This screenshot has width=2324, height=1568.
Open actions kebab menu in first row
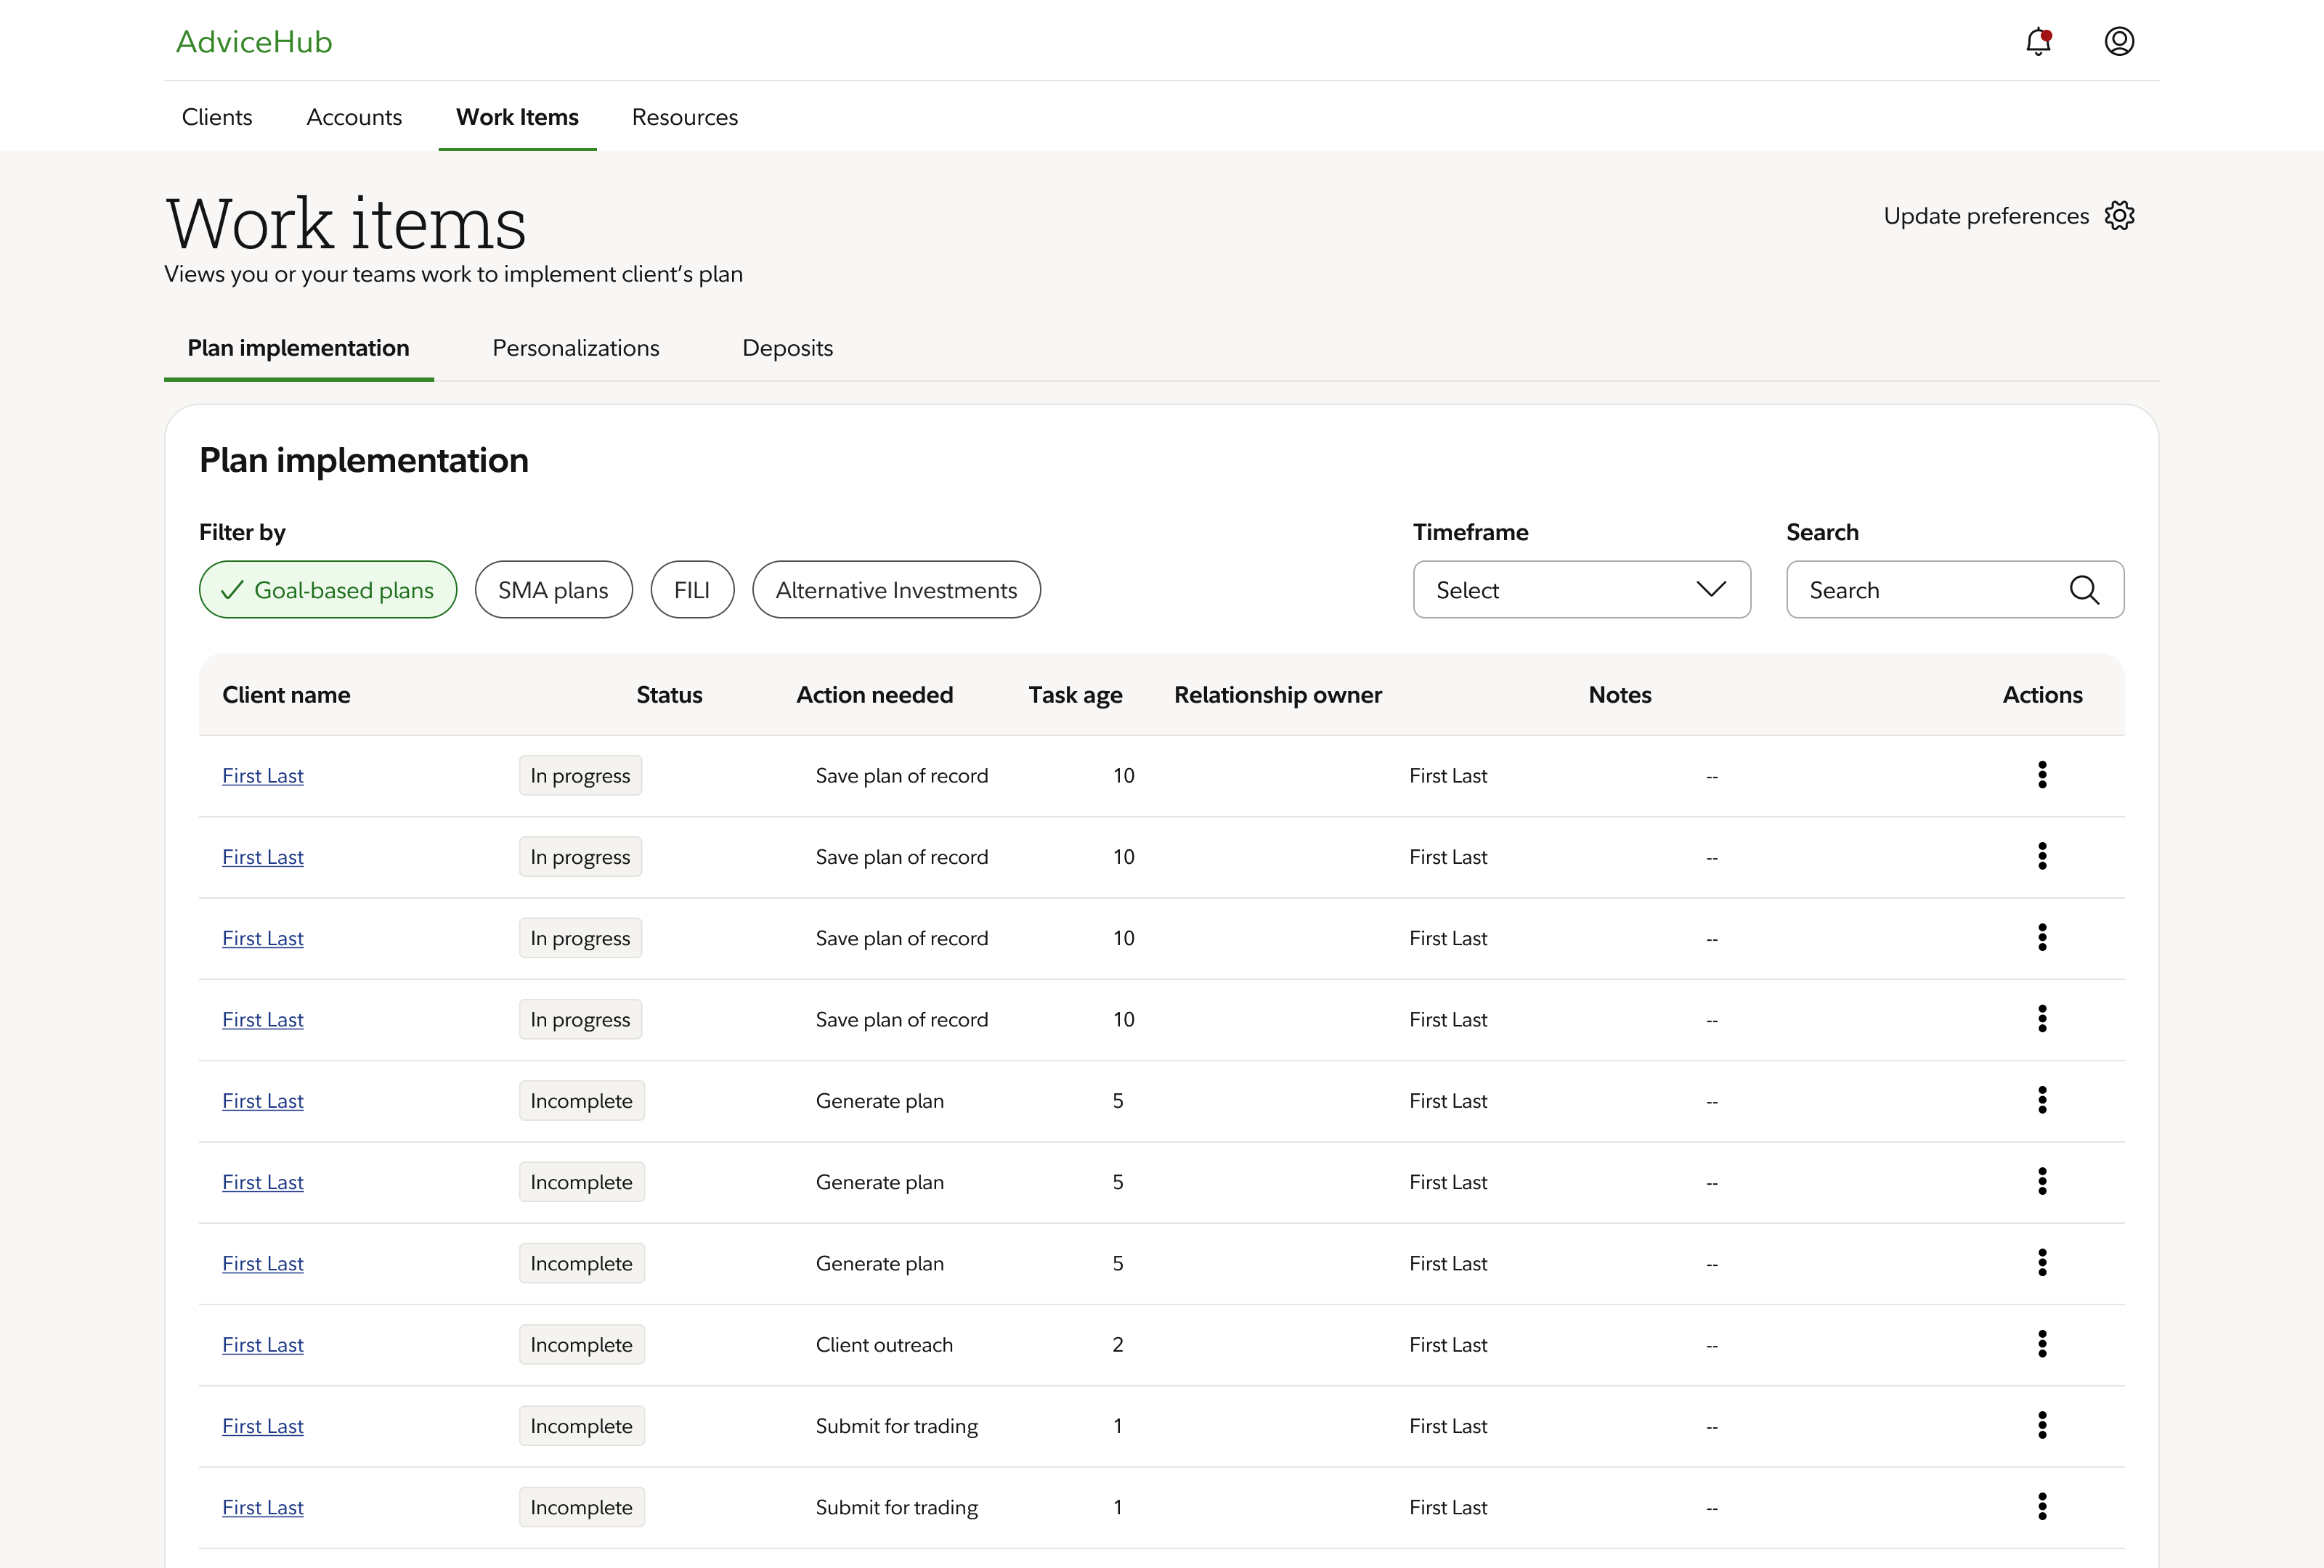click(x=2042, y=775)
